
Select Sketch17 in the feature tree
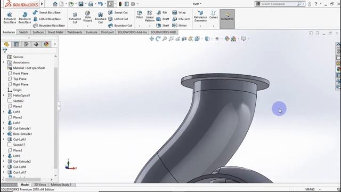19,145
